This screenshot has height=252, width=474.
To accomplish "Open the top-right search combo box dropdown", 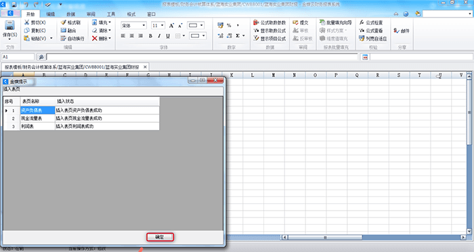I will click(469, 14).
